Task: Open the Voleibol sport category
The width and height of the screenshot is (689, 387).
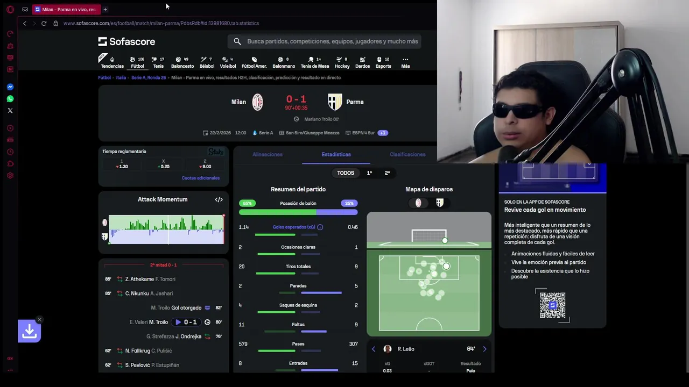Action: click(228, 62)
